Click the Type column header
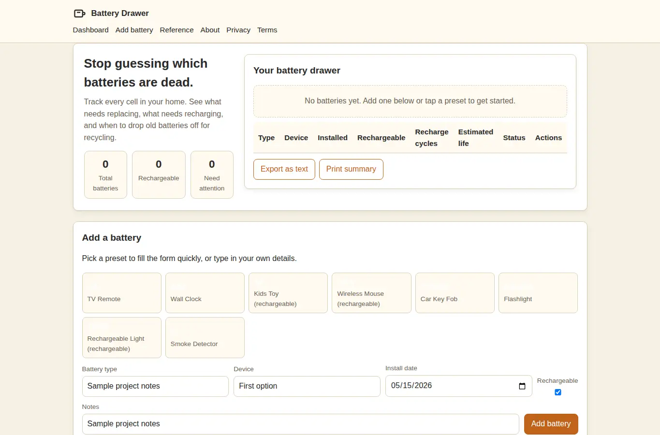Viewport: 660px width, 435px height. [266, 138]
